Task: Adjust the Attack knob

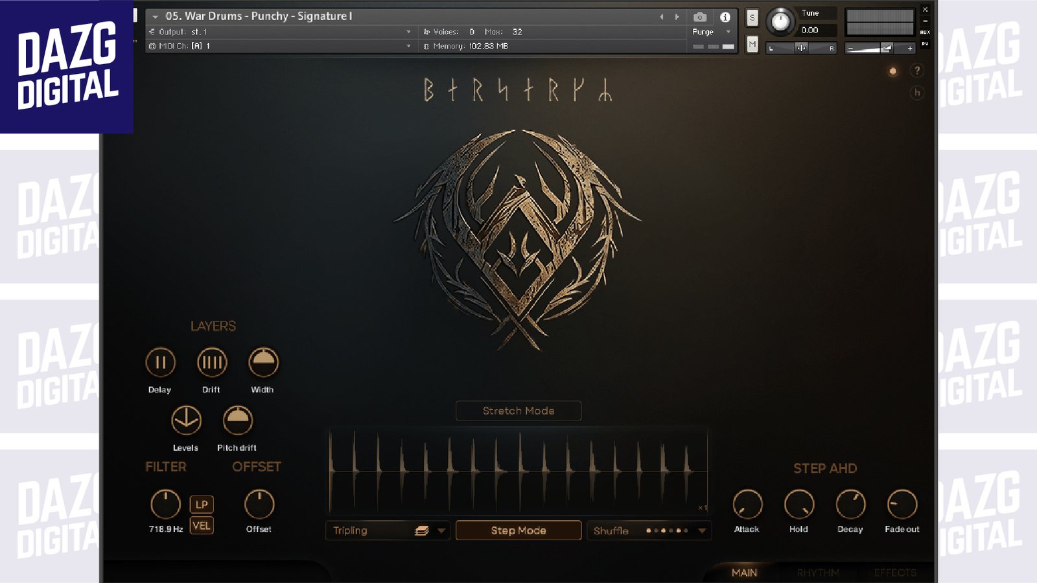Action: coord(747,505)
